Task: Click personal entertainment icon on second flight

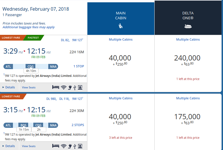Action: click(80, 146)
